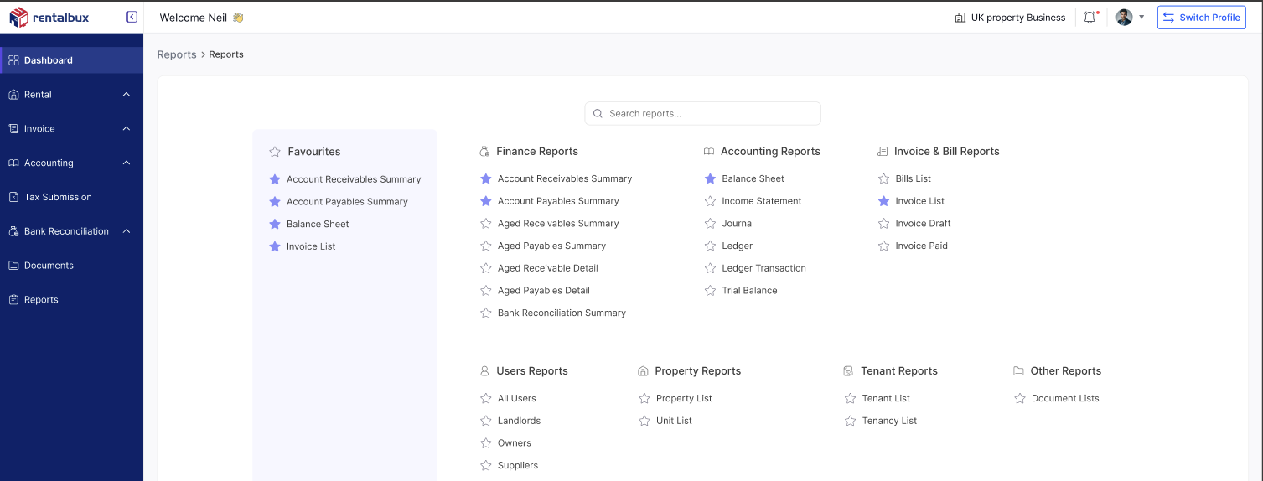Open the Invoice sidebar menu item
Viewport: 1263px width, 481px height.
tap(39, 129)
